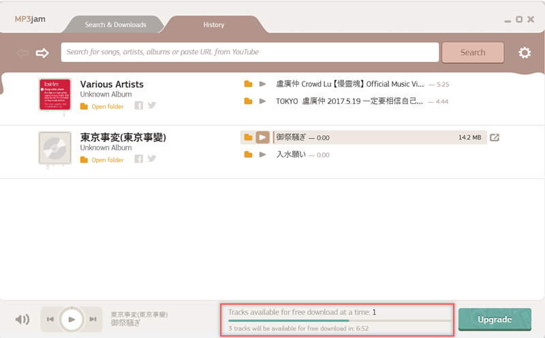
Task: Play the highlighted 御祭騒ぎ track
Action: pos(262,137)
